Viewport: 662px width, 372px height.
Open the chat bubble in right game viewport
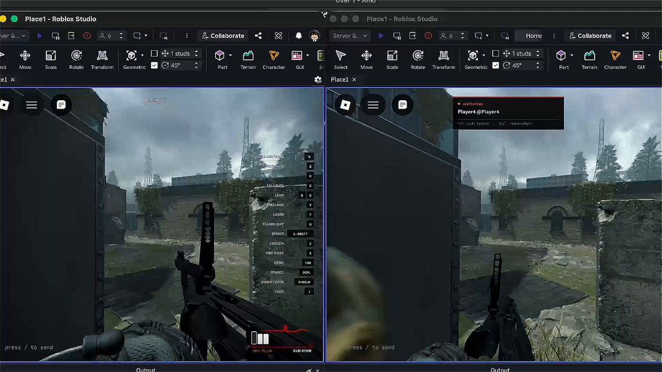point(403,105)
